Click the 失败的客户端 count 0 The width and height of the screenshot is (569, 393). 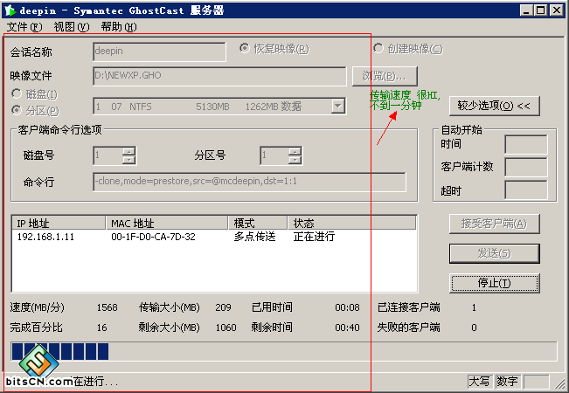tap(474, 327)
